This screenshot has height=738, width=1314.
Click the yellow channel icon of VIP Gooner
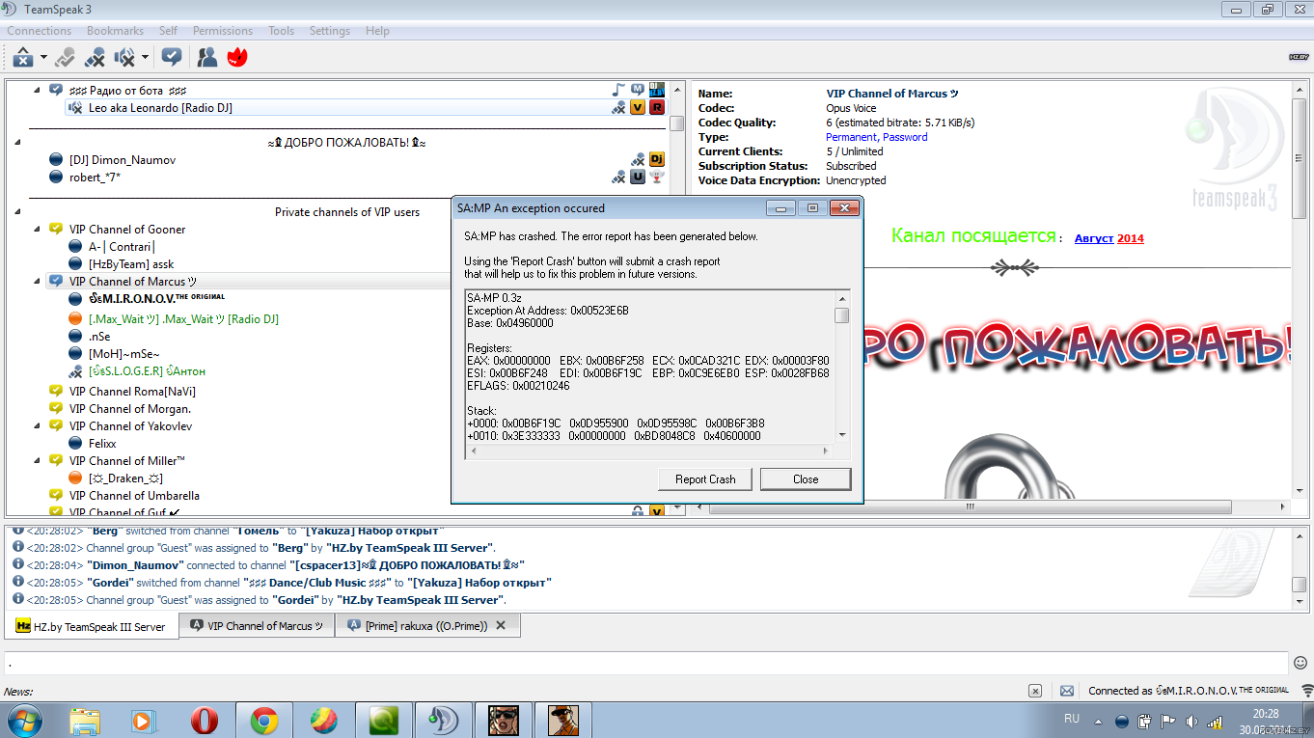click(x=56, y=229)
